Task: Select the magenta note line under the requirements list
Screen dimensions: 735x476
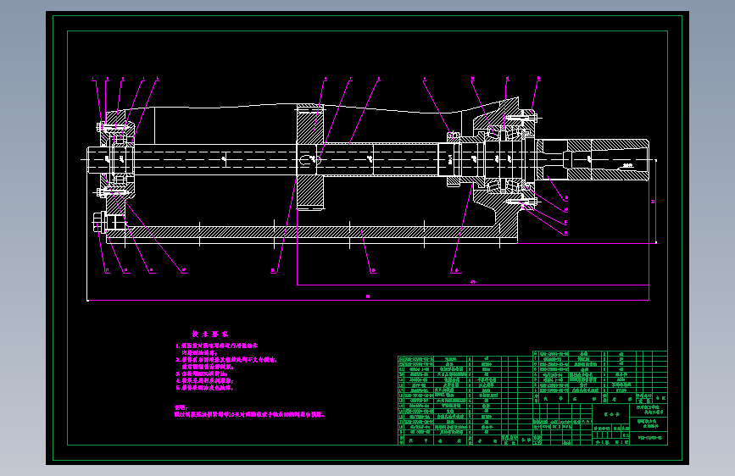Action: click(249, 415)
